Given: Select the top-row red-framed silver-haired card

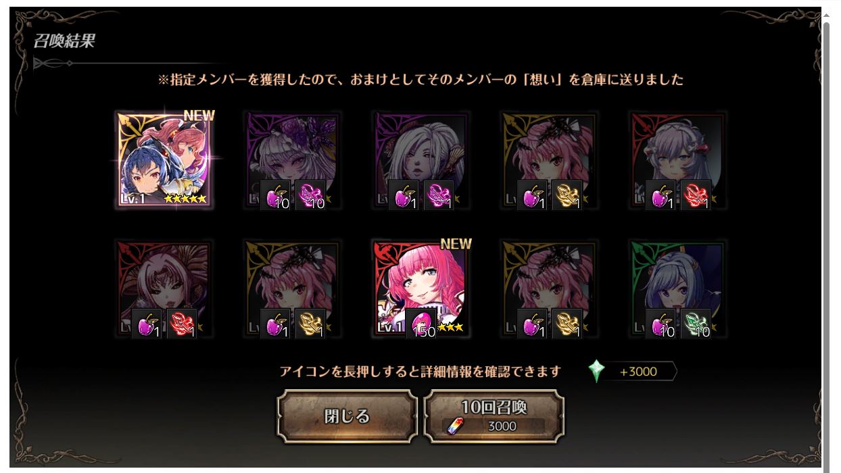Looking at the screenshot, I should tap(678, 159).
